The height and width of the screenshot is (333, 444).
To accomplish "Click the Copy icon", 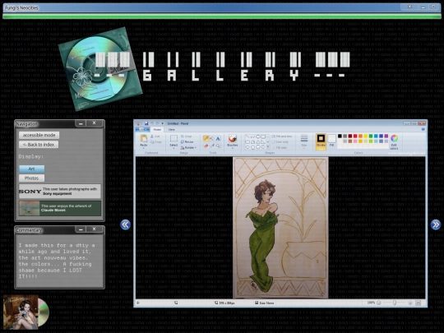I will coord(152,142).
